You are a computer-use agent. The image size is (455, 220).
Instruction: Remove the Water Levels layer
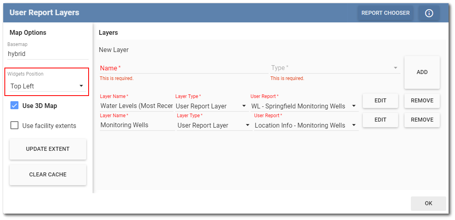(422, 101)
